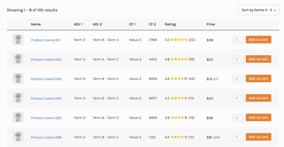Screen dimensions: 284x147
Task: Open Product name 005 link
Action: coord(46,118)
